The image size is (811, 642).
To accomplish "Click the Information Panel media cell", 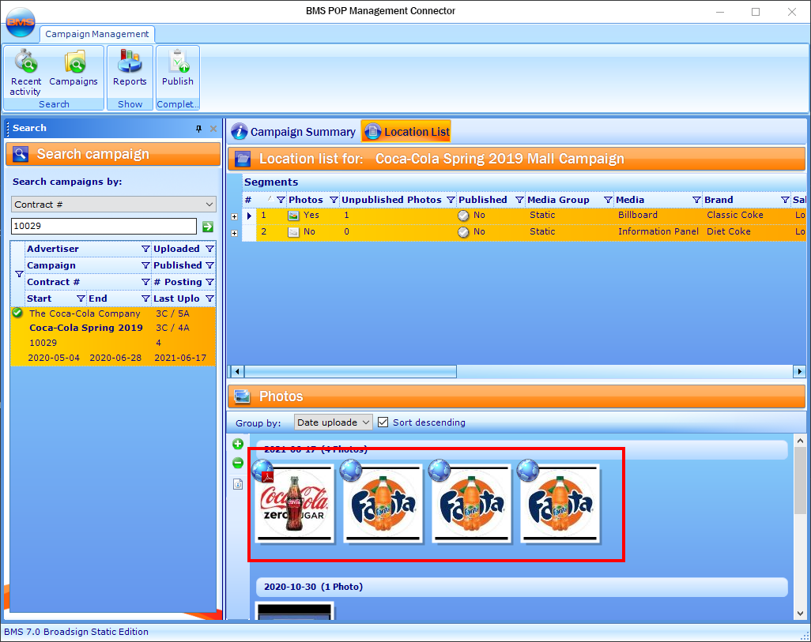I will point(658,231).
